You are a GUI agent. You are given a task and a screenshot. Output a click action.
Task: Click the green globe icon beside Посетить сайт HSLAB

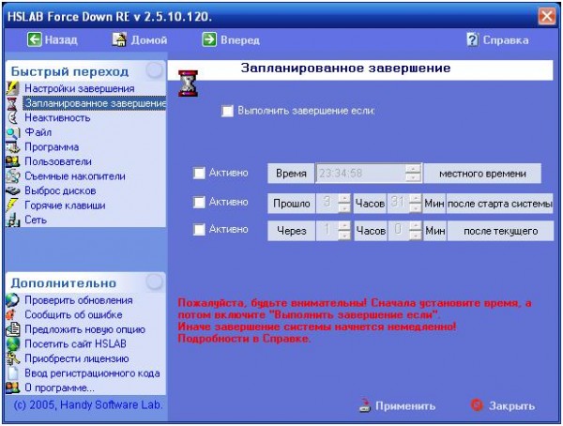click(12, 344)
